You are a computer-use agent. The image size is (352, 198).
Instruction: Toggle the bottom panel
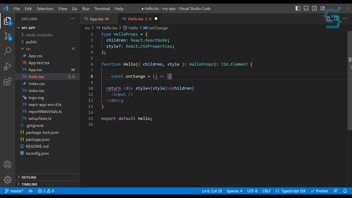(x=306, y=9)
